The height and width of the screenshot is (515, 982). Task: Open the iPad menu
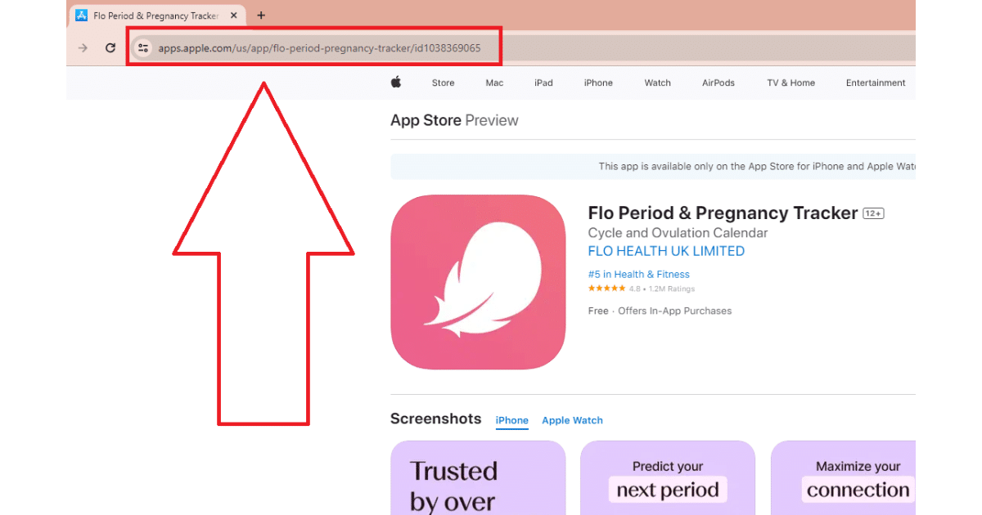543,83
